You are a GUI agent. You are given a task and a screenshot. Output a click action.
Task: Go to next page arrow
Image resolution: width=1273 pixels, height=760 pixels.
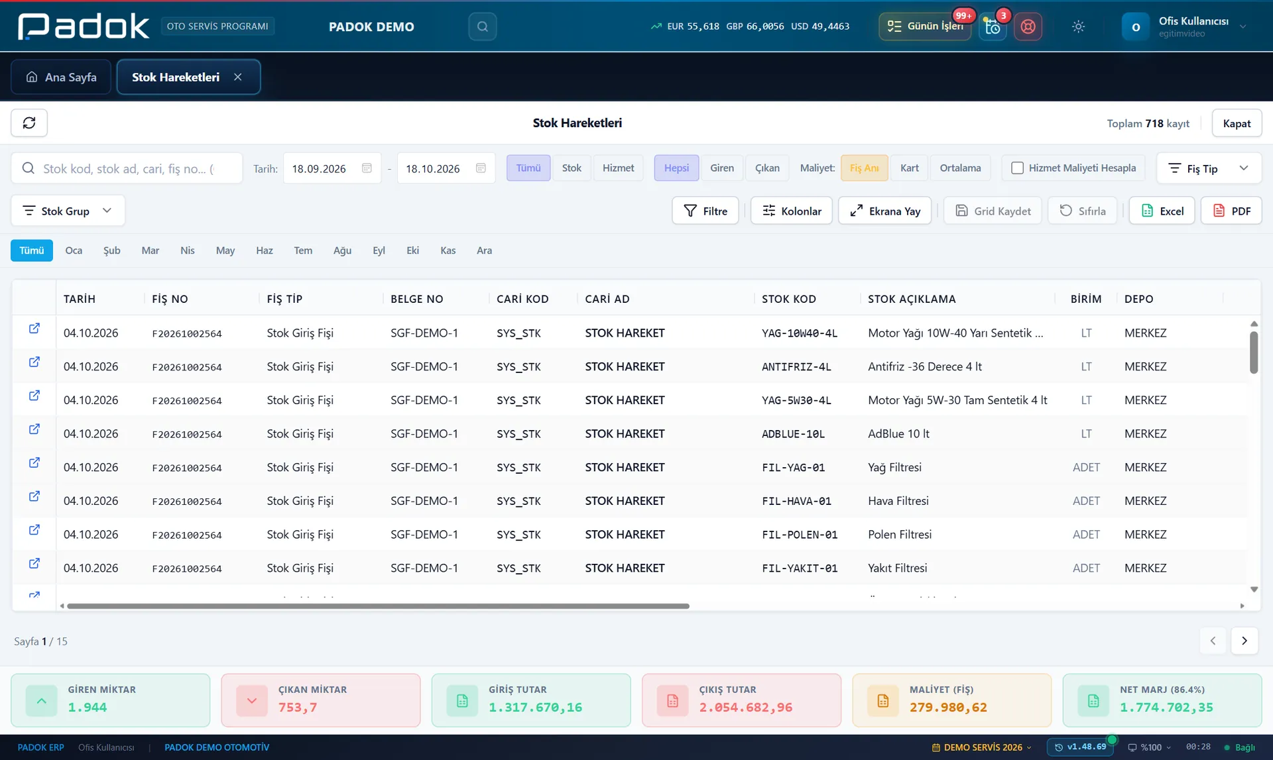[x=1244, y=641]
